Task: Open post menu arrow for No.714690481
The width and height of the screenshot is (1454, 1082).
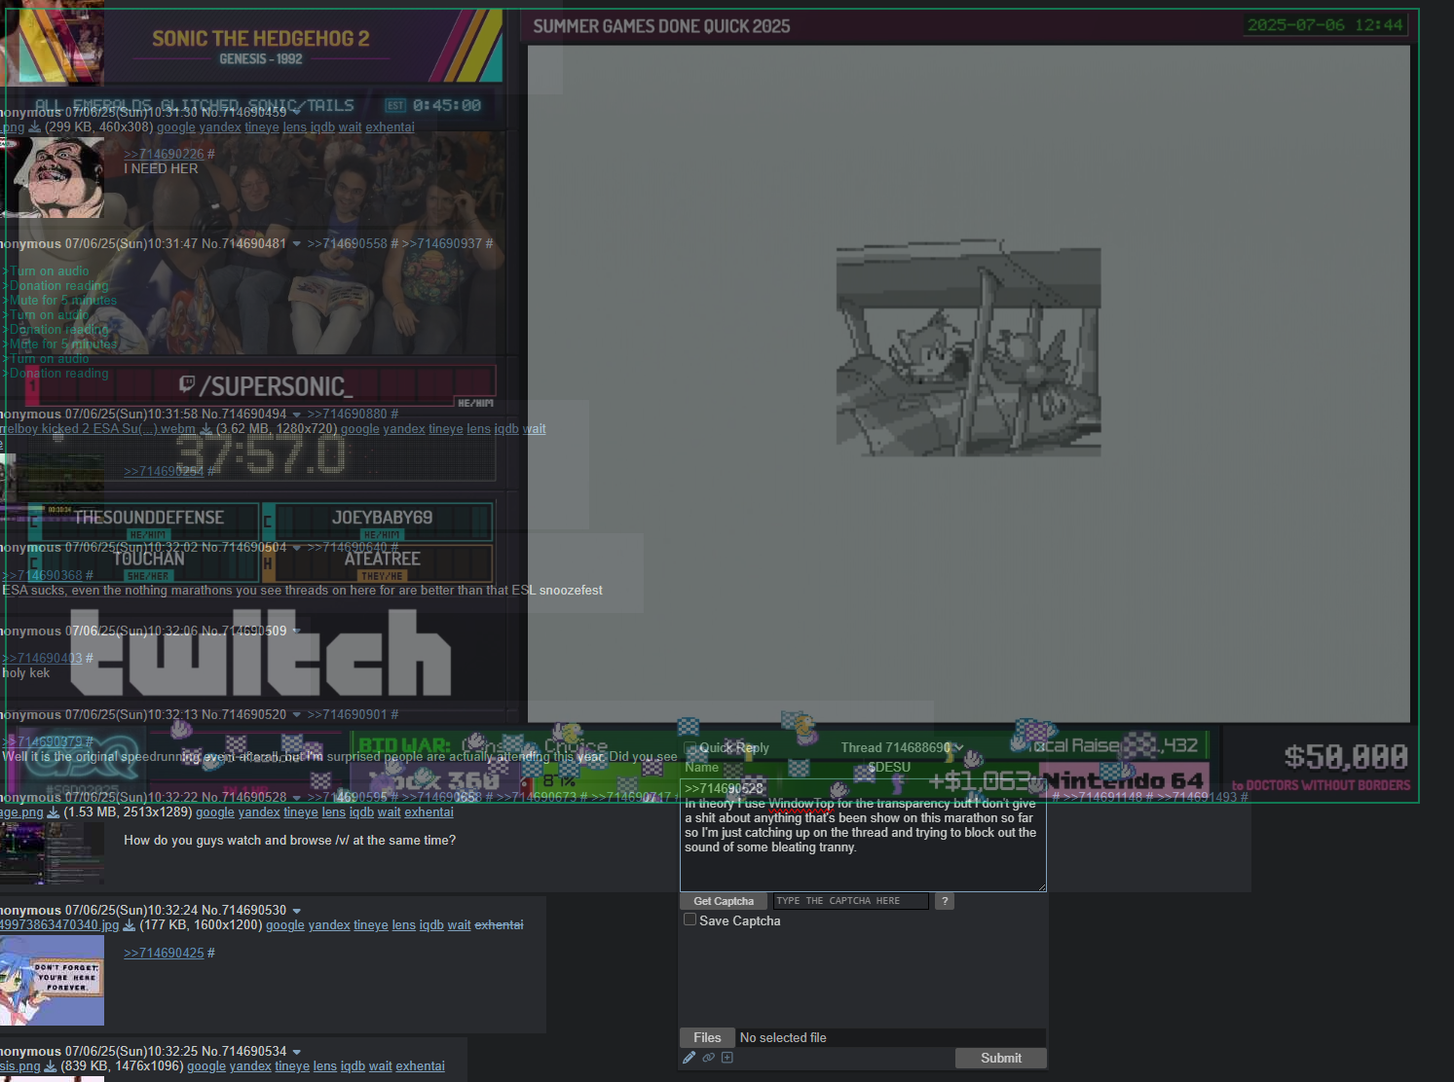Action: 297,244
